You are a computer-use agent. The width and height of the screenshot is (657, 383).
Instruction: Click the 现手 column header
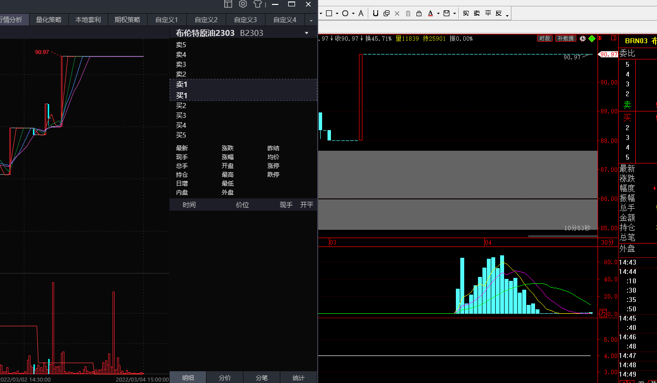pyautogui.click(x=286, y=205)
